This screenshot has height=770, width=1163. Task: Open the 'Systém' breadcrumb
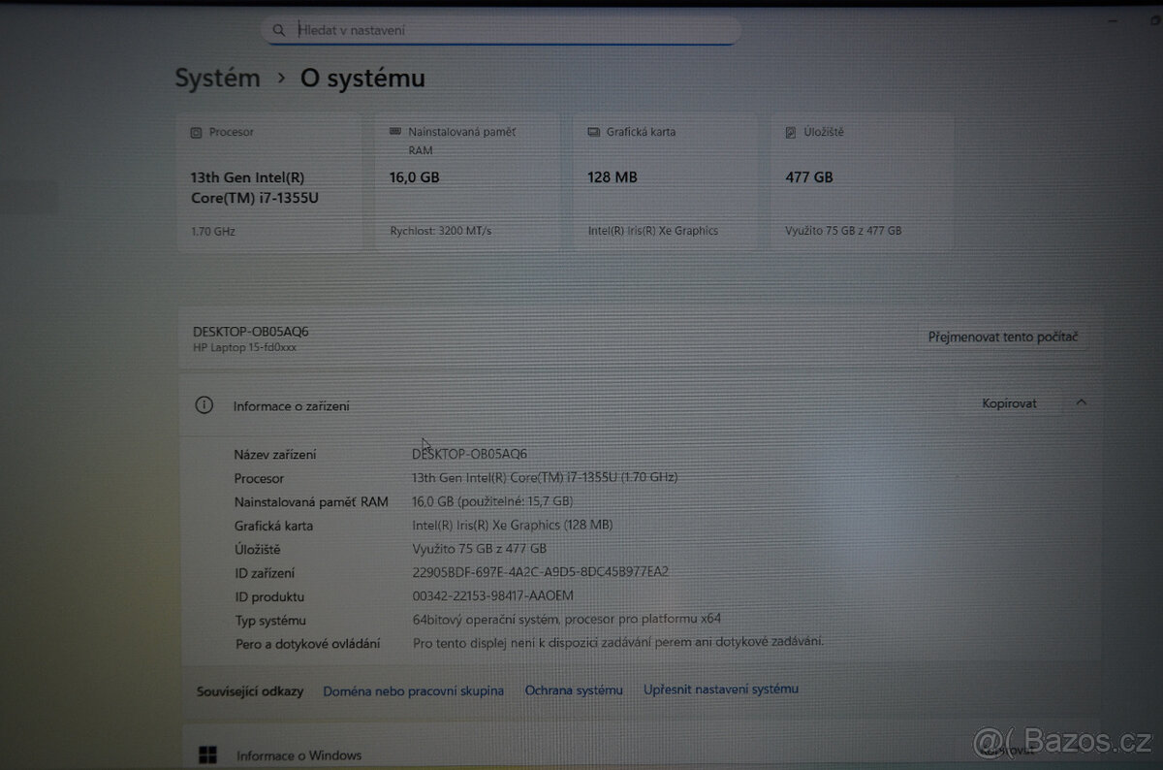tap(217, 79)
